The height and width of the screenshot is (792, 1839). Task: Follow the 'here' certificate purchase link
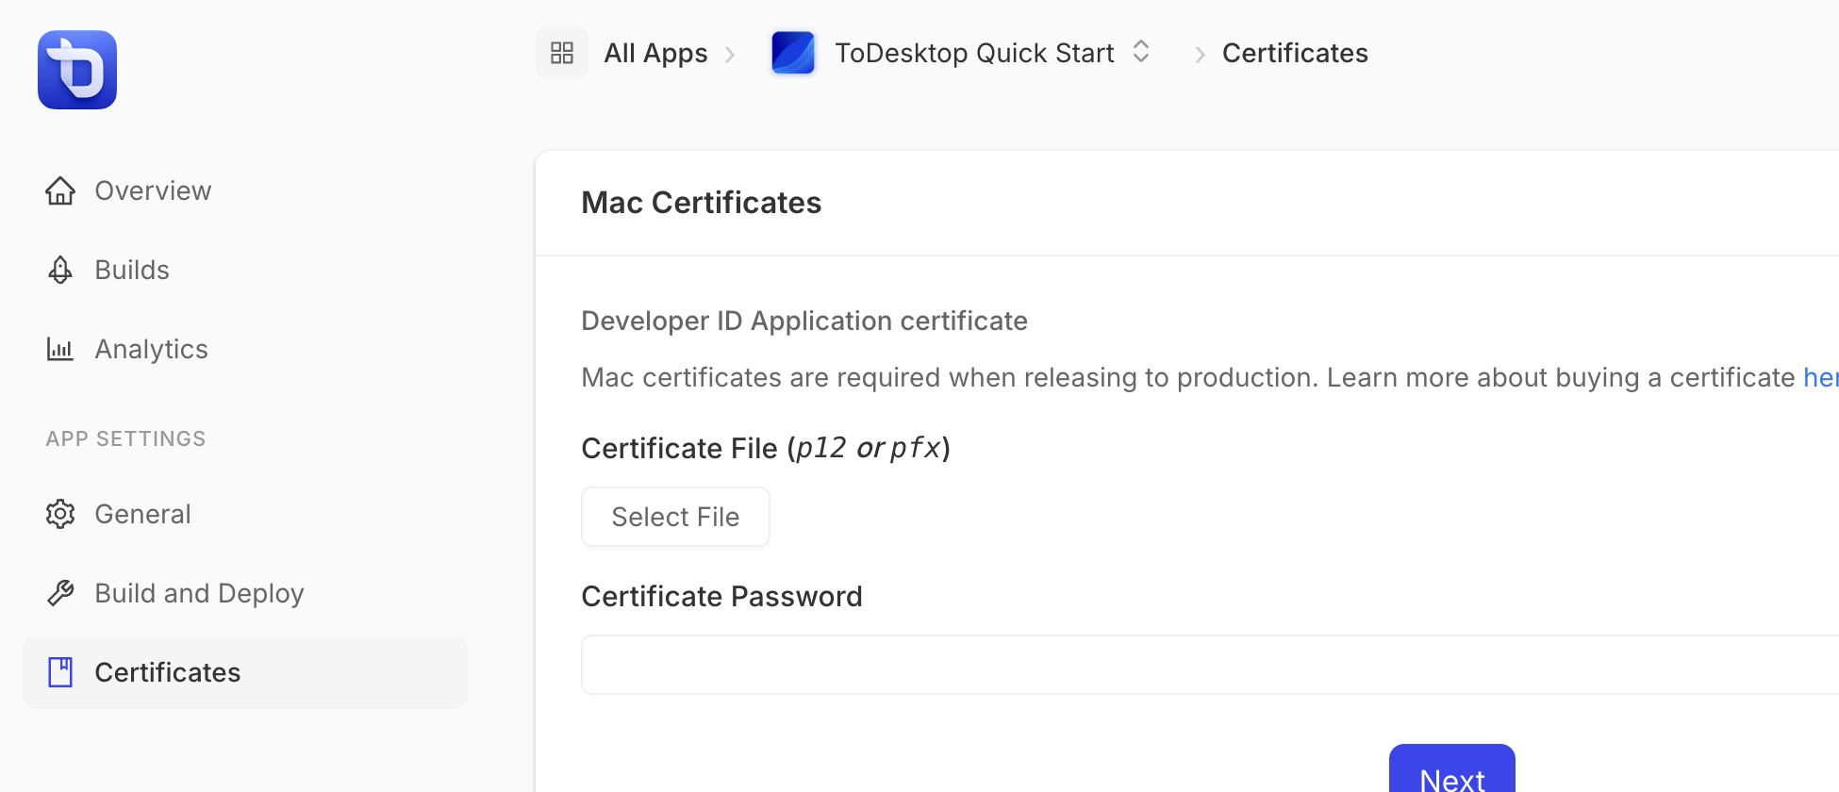1821,377
